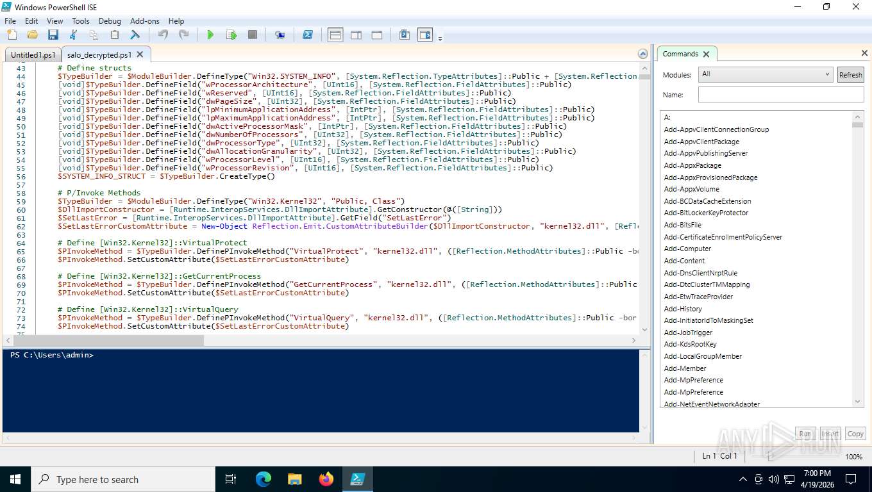This screenshot has width=872, height=492.
Task: Select Add-AppvClientConnectionGroup in commands list
Action: [x=716, y=129]
